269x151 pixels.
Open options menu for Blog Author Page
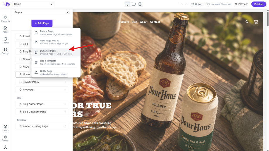click(x=65, y=104)
